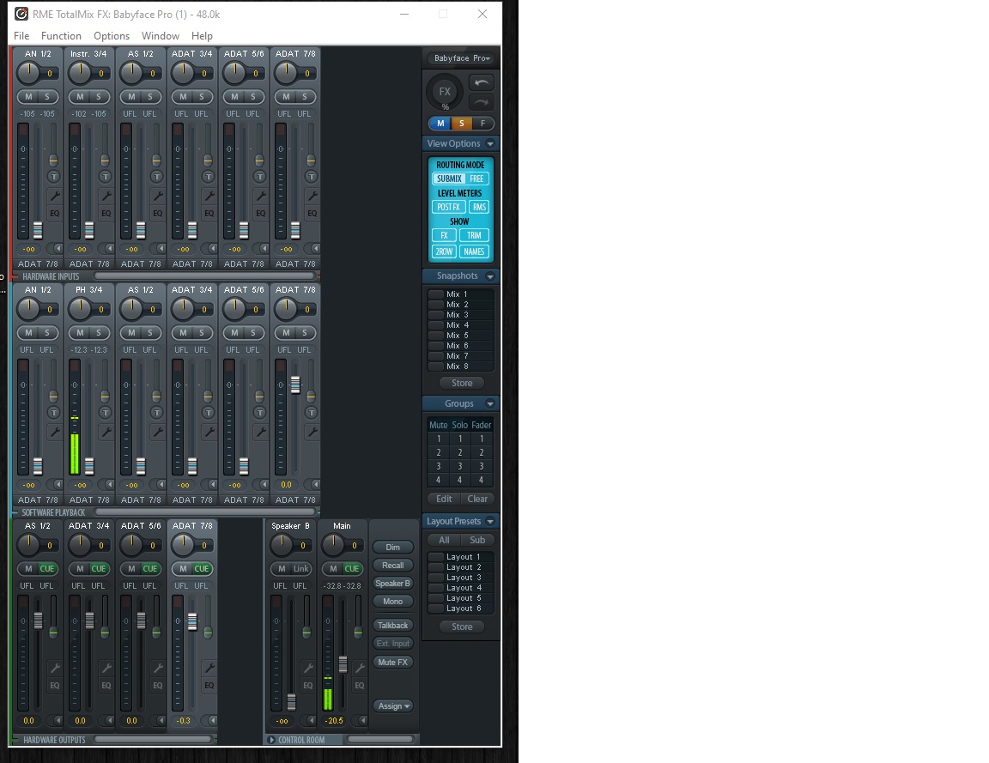This screenshot has width=989, height=763.
Task: Open EQ on Hardware Inputs ADAT 3/4
Action: point(209,213)
